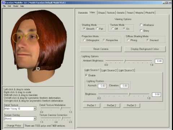
Task: Switch to the View tab
Action: 92,12
